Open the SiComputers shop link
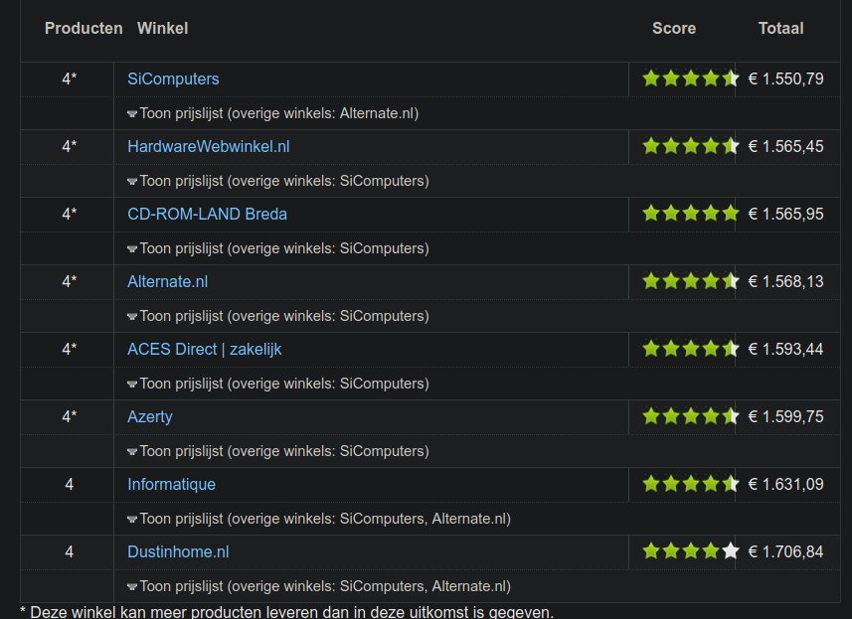 click(x=173, y=79)
